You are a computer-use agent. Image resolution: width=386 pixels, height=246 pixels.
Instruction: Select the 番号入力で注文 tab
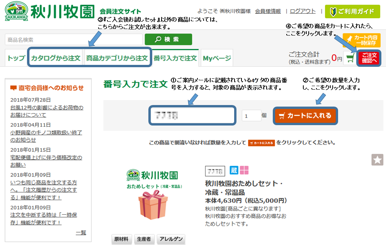(175, 58)
